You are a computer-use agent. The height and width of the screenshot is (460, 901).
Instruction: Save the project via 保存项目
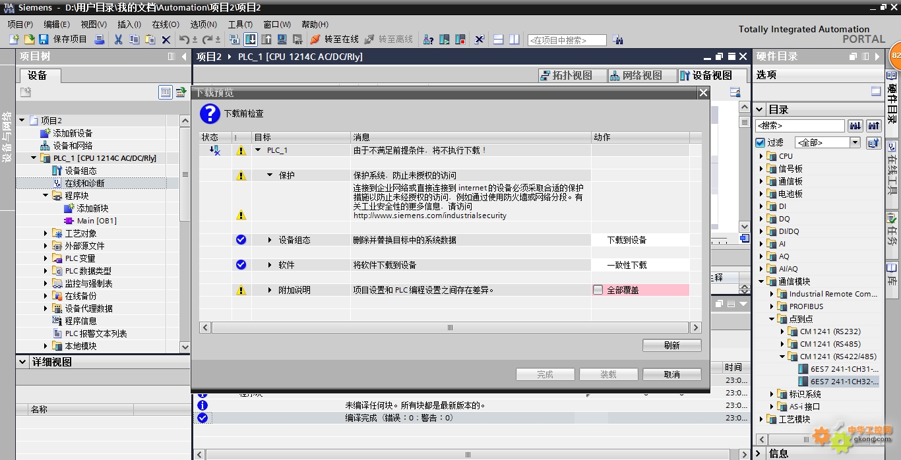point(63,40)
